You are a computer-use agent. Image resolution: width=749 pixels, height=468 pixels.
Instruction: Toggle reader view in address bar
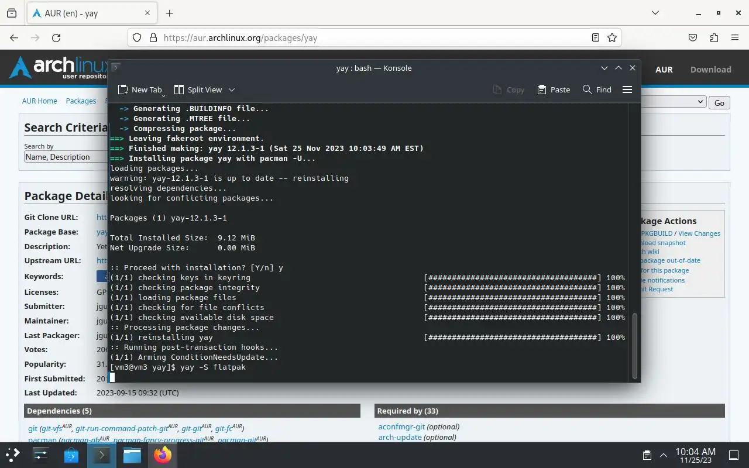pyautogui.click(x=595, y=37)
